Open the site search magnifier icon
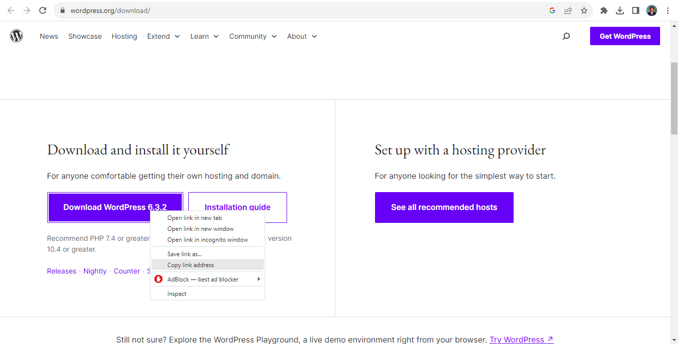 tap(566, 36)
